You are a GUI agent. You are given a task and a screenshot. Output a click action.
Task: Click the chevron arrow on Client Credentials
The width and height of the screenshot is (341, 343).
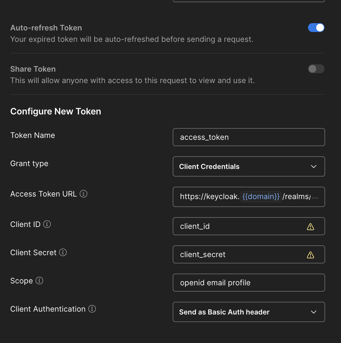(x=313, y=166)
